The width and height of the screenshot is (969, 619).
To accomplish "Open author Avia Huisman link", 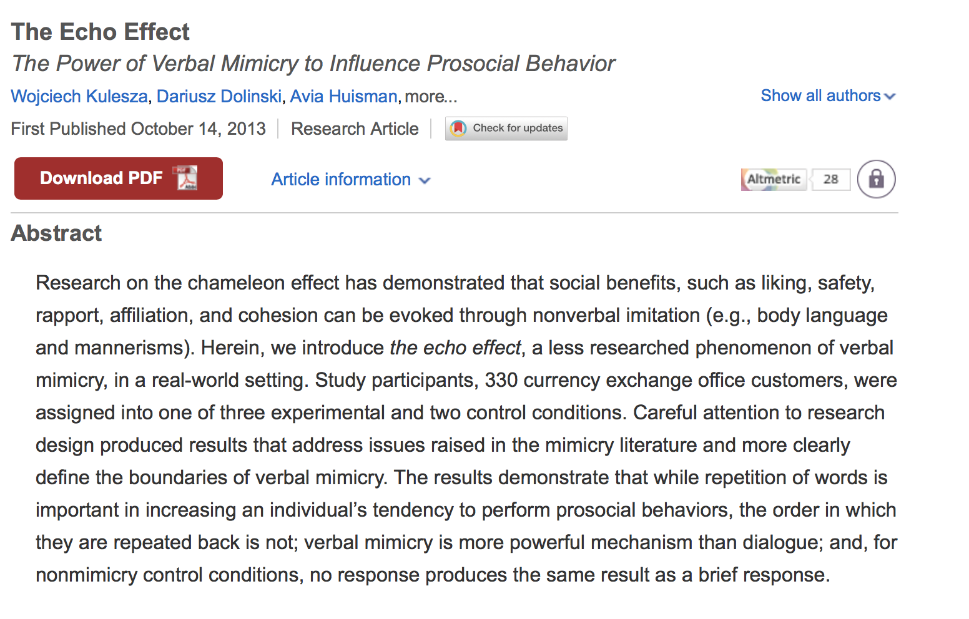I will coord(343,97).
